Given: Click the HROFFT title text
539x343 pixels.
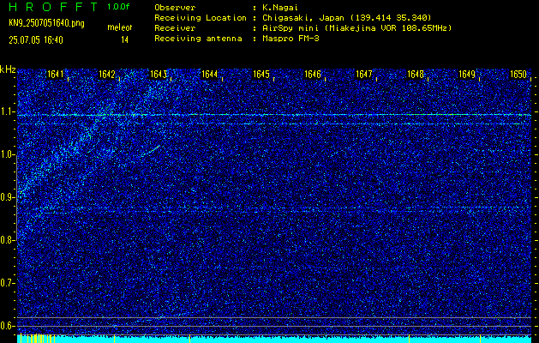Looking at the screenshot, I should pos(53,7).
